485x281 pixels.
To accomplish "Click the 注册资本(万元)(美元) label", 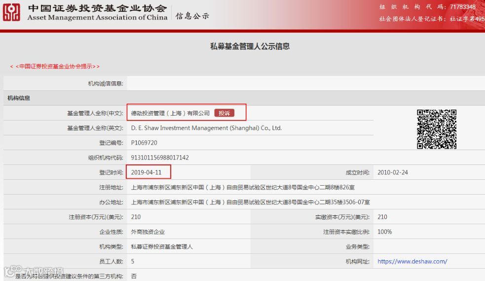I will [x=96, y=217].
